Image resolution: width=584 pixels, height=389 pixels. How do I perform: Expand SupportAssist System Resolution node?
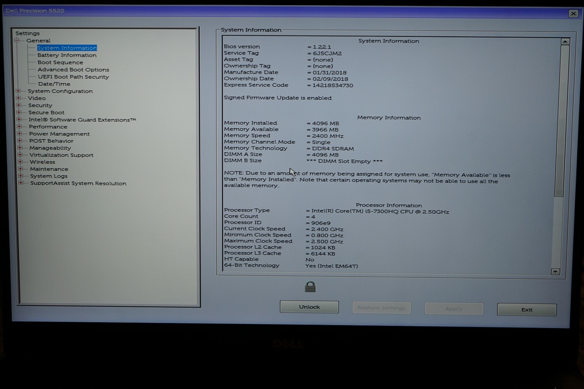click(21, 183)
